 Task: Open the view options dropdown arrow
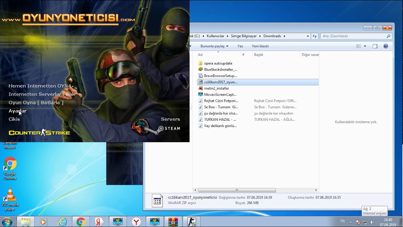coord(365,46)
